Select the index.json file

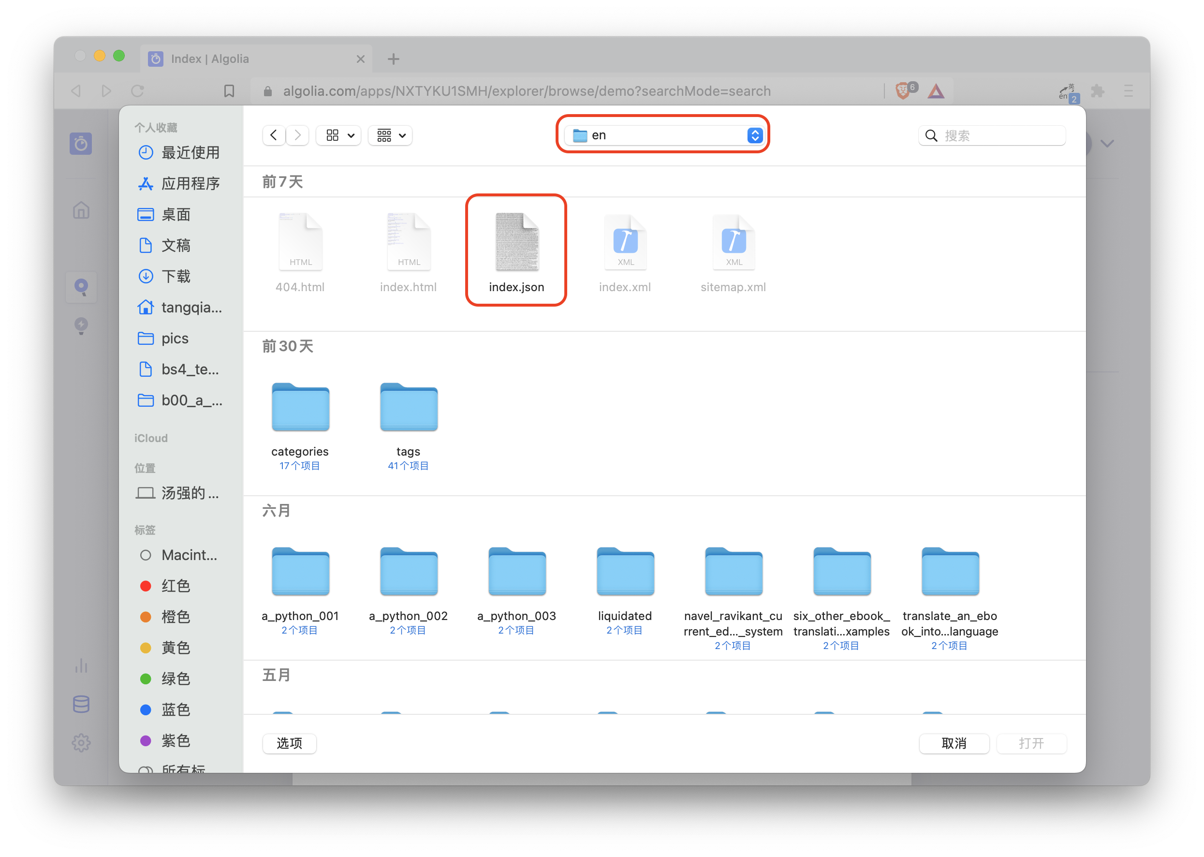(x=515, y=243)
